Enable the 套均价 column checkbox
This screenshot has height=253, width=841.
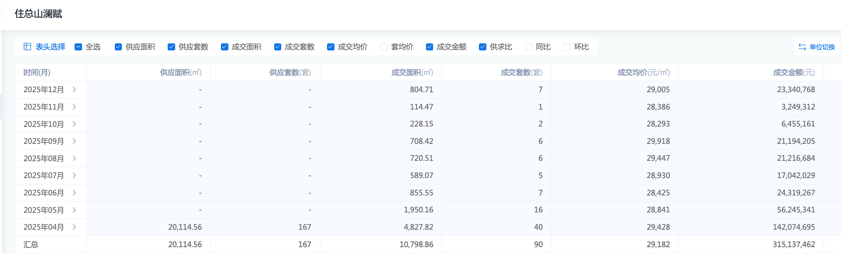pos(383,47)
